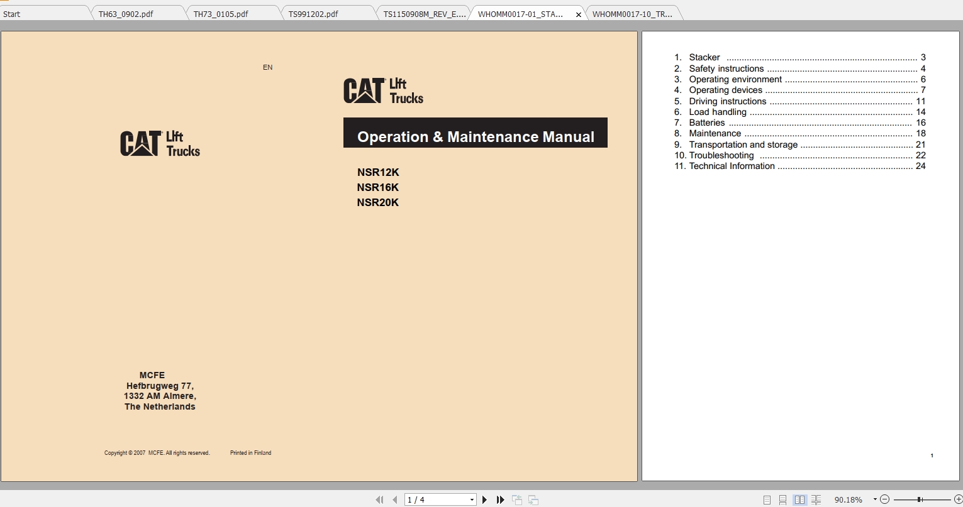Advance to the next page
Viewport: 963px width, 507px height.
click(x=484, y=499)
